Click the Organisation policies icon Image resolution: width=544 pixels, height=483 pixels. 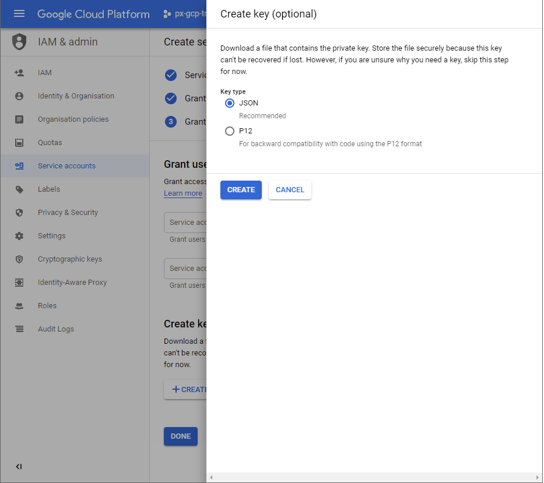pos(19,119)
